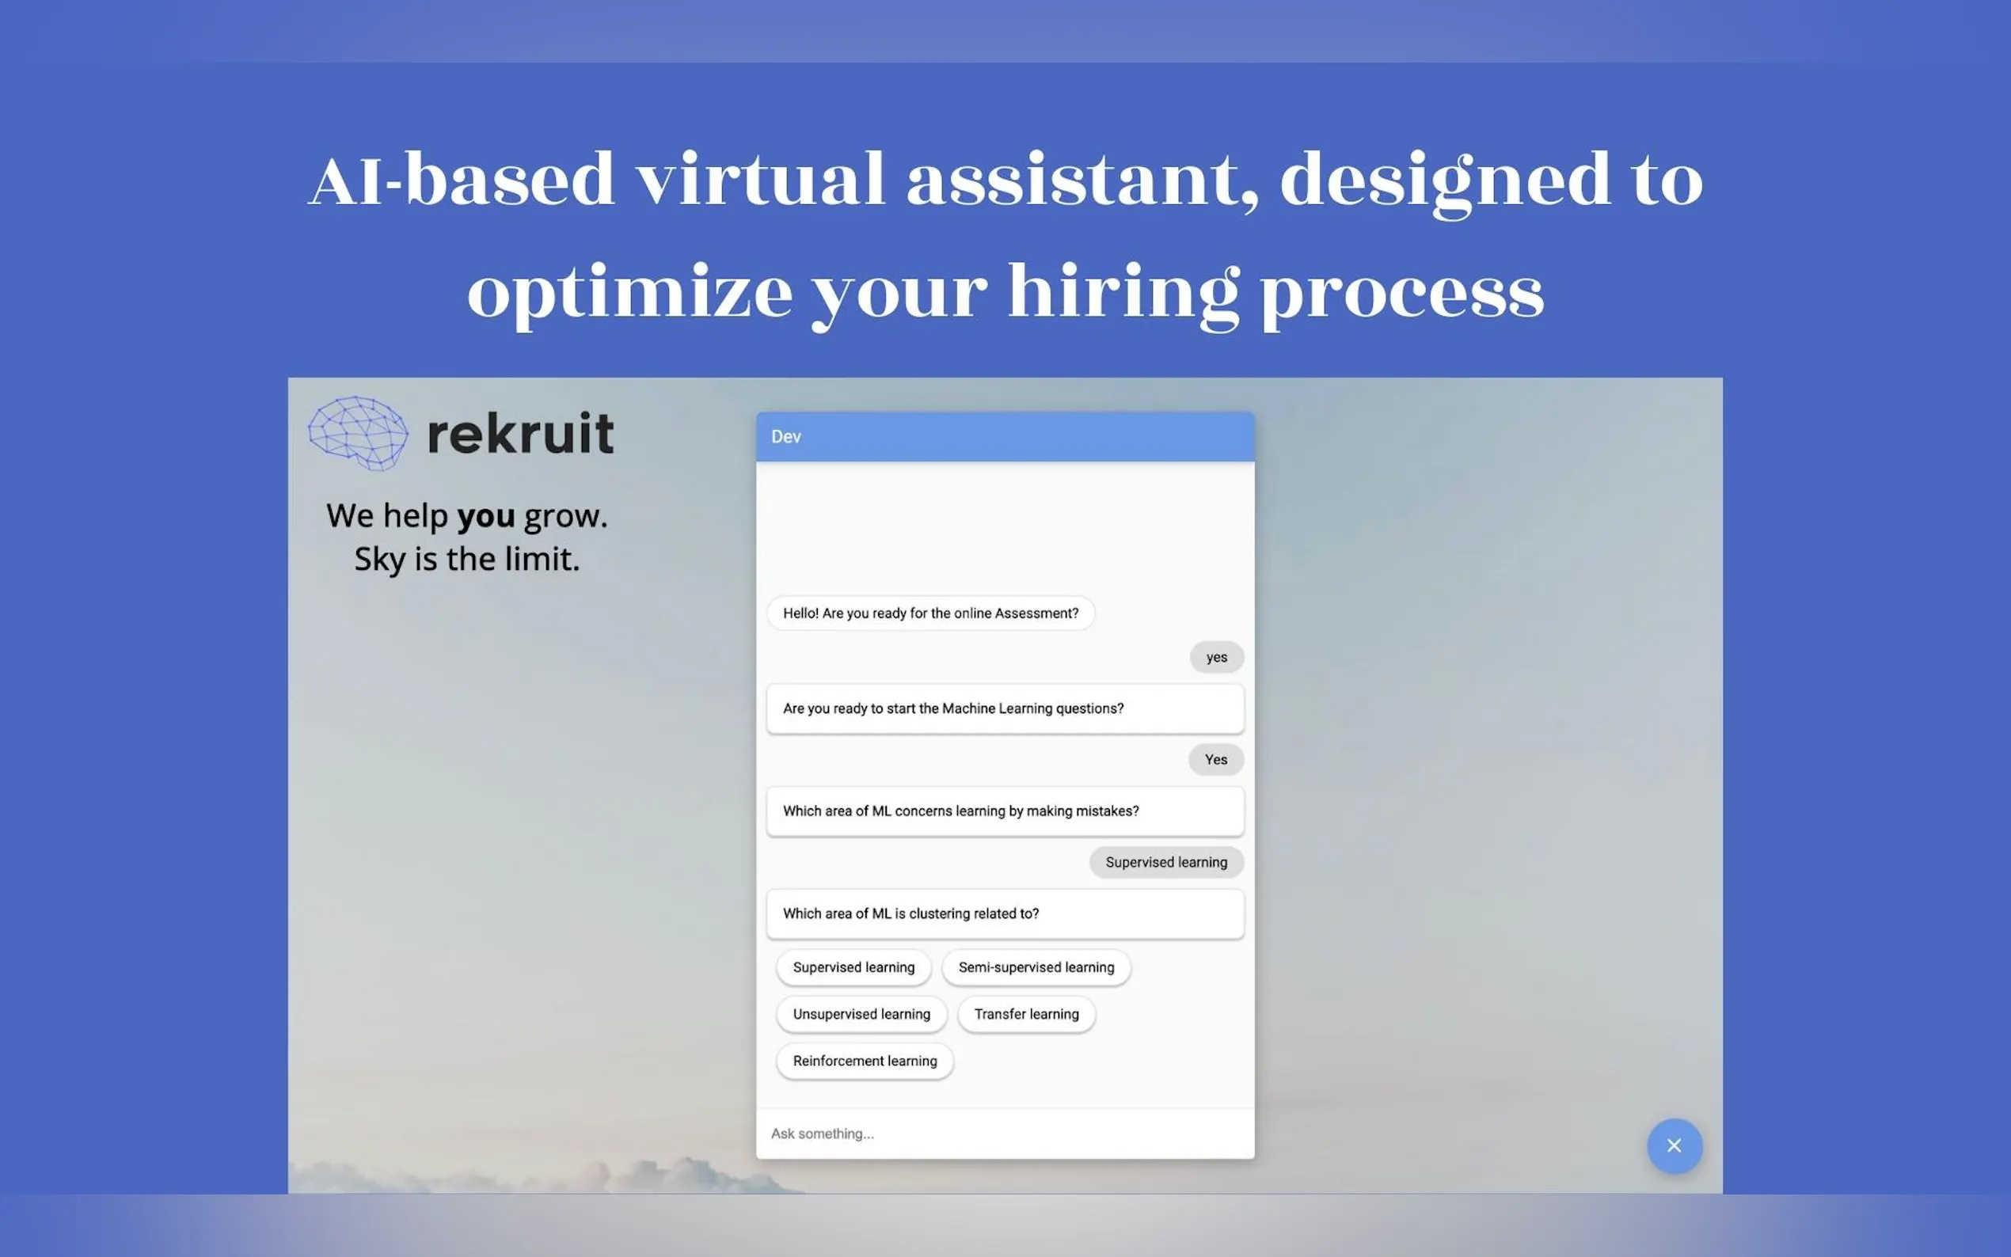The width and height of the screenshot is (2011, 1257).
Task: Click the Dev chat header bar
Action: tap(1004, 436)
